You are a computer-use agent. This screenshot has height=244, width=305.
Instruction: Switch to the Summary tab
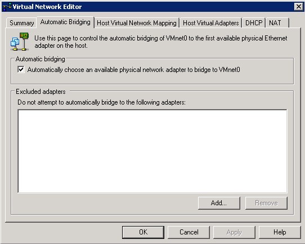21,23
